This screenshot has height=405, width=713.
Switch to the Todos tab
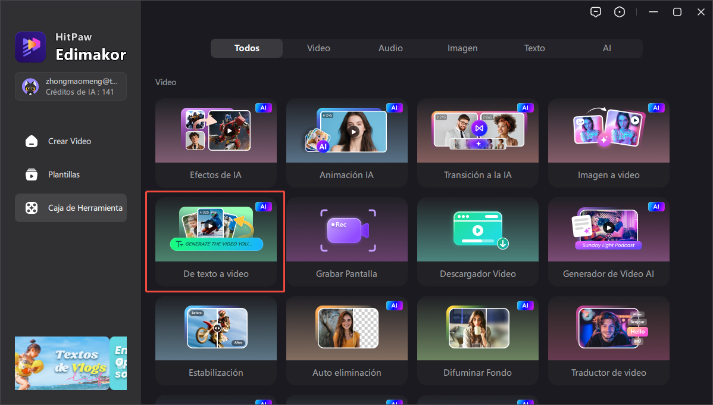click(247, 48)
